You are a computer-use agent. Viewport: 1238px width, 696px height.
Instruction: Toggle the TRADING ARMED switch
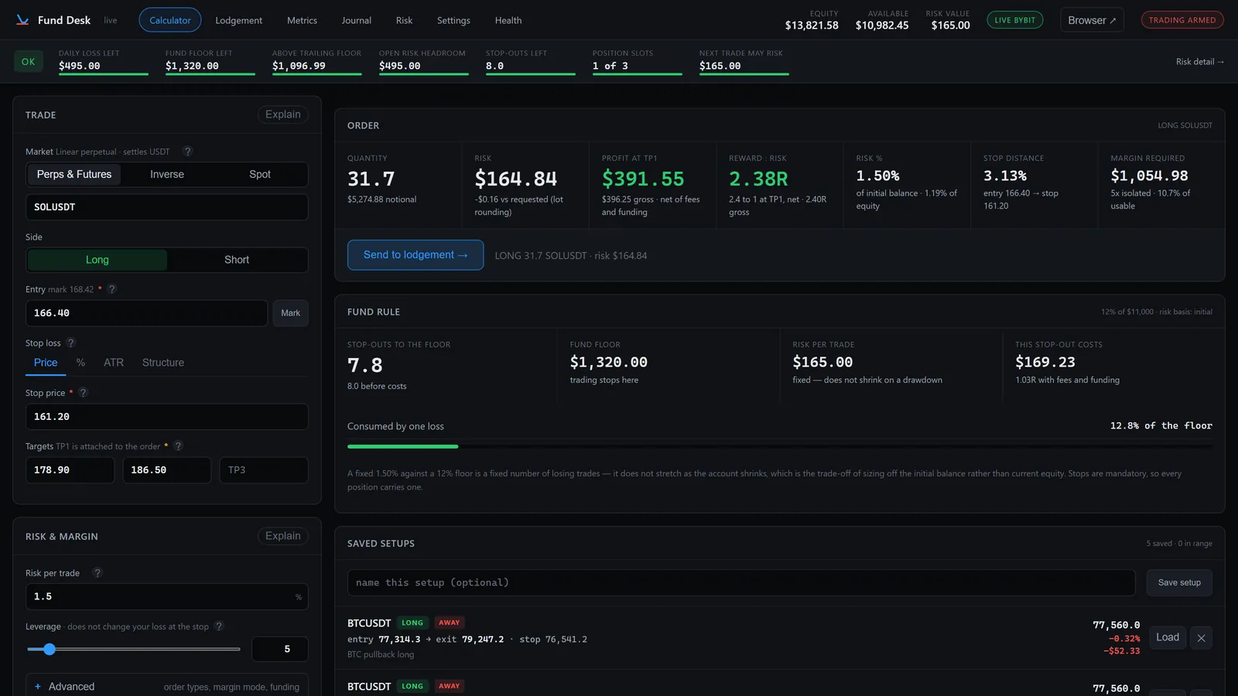point(1182,20)
